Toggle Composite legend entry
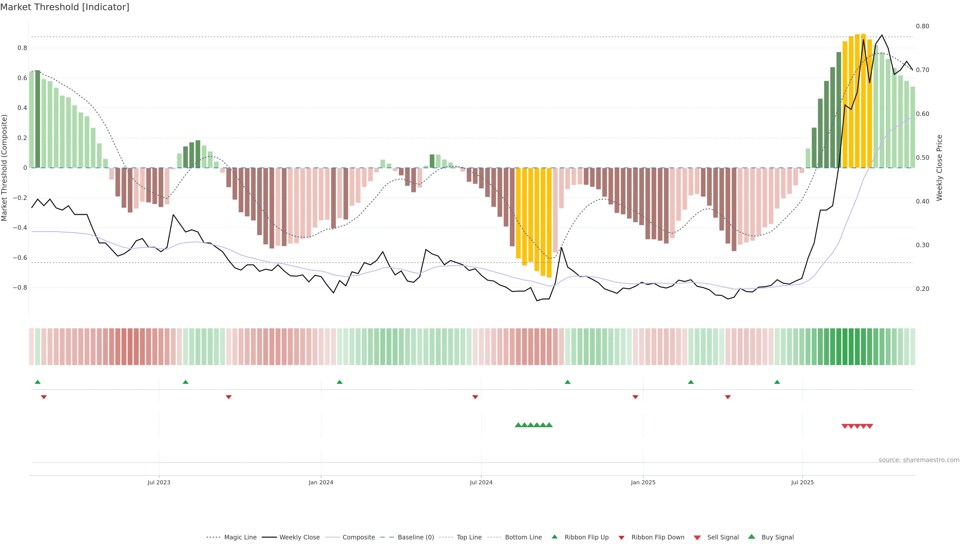Viewport: 972px width, 546px height. click(358, 537)
